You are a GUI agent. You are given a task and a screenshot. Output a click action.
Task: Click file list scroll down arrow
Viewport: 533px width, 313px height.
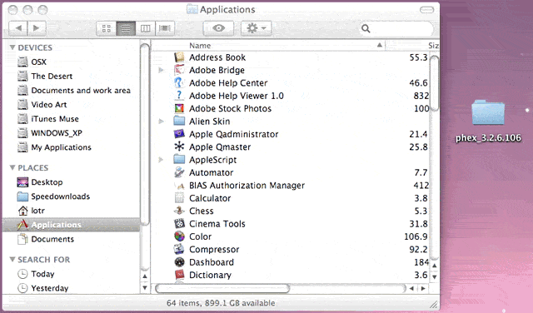tap(434, 276)
